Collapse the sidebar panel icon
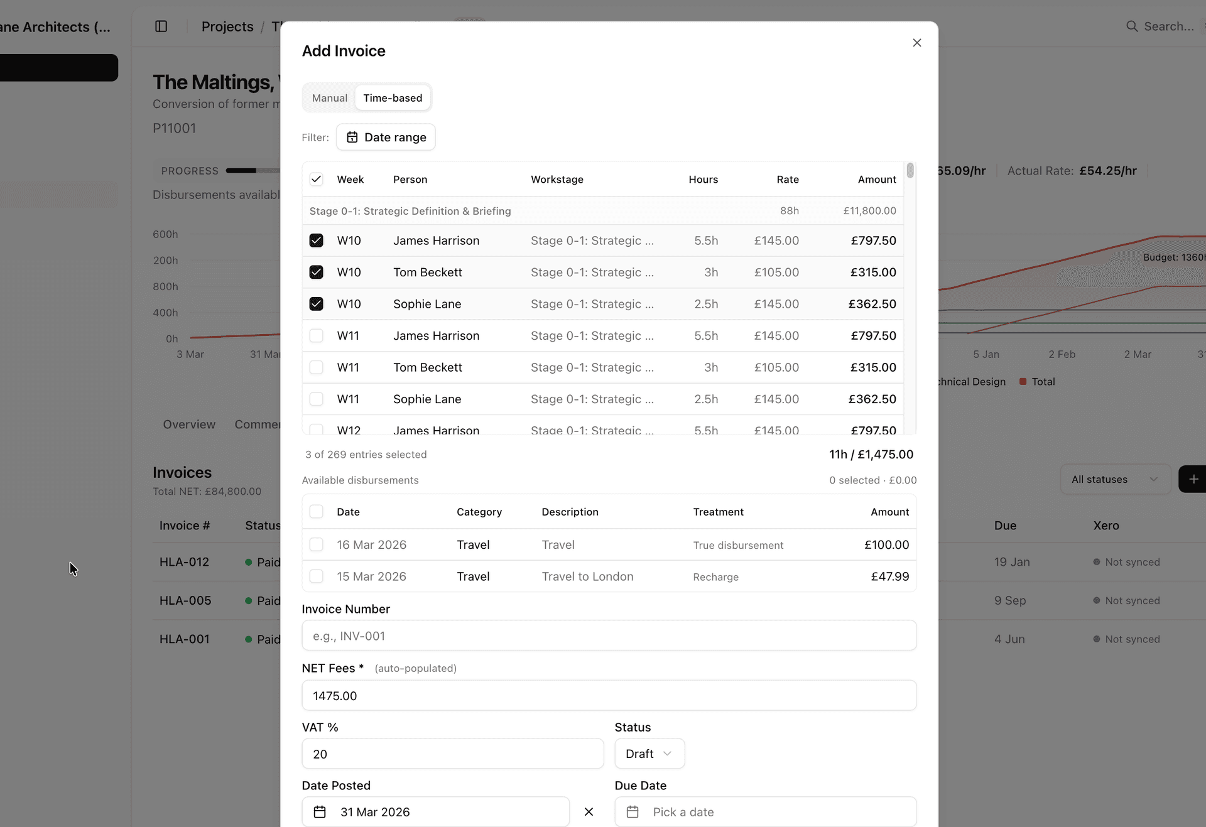Image resolution: width=1206 pixels, height=827 pixels. pyautogui.click(x=161, y=26)
